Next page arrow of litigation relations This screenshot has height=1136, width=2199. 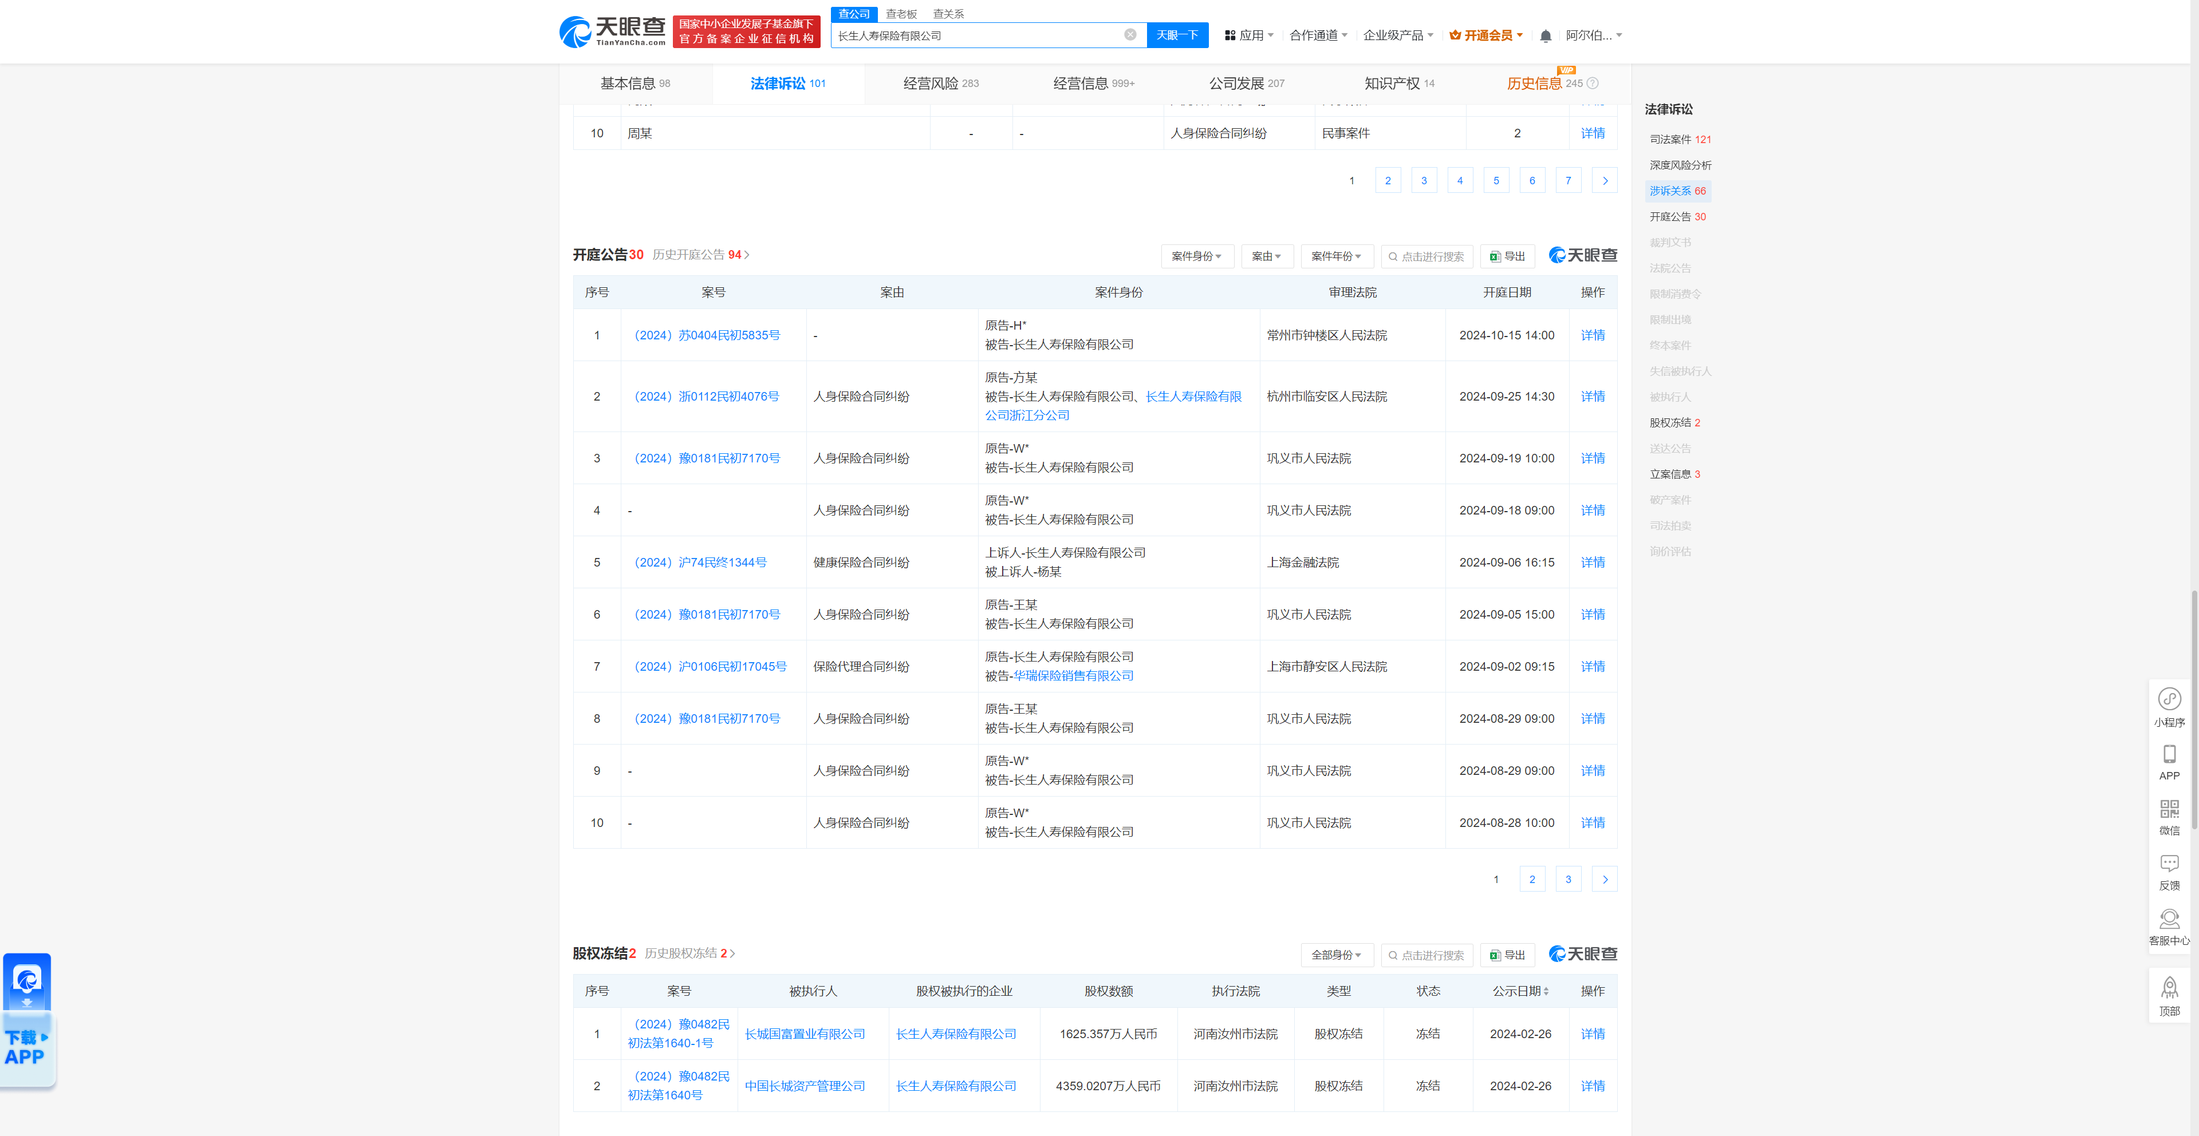(x=1604, y=180)
